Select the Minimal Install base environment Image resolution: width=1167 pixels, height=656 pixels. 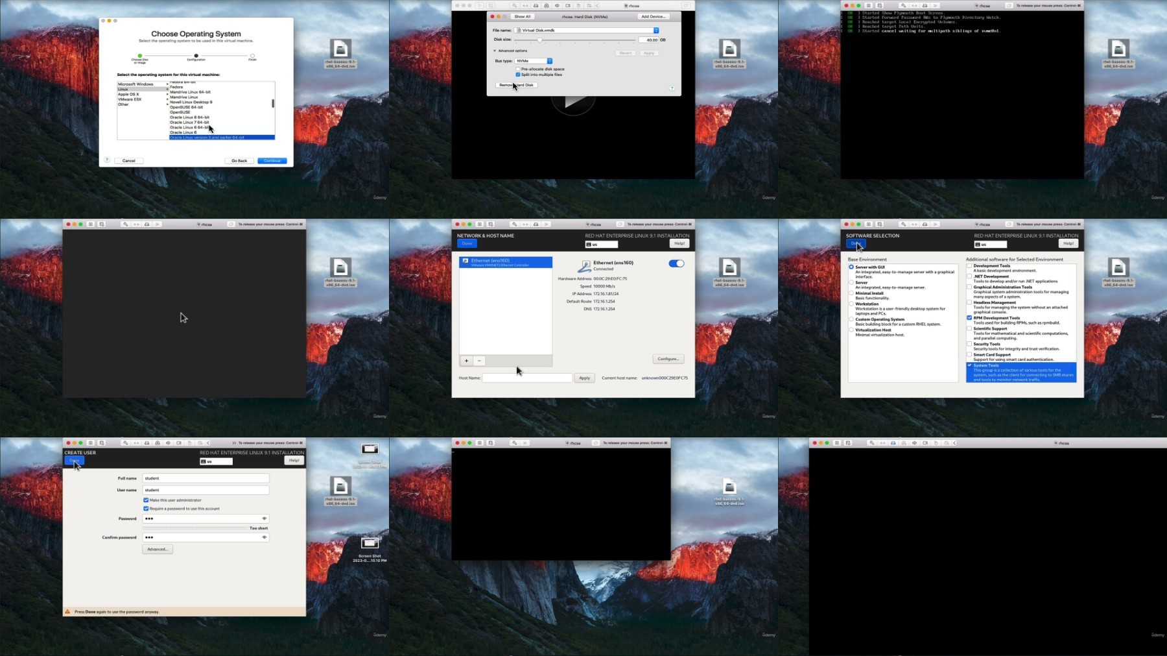851,293
